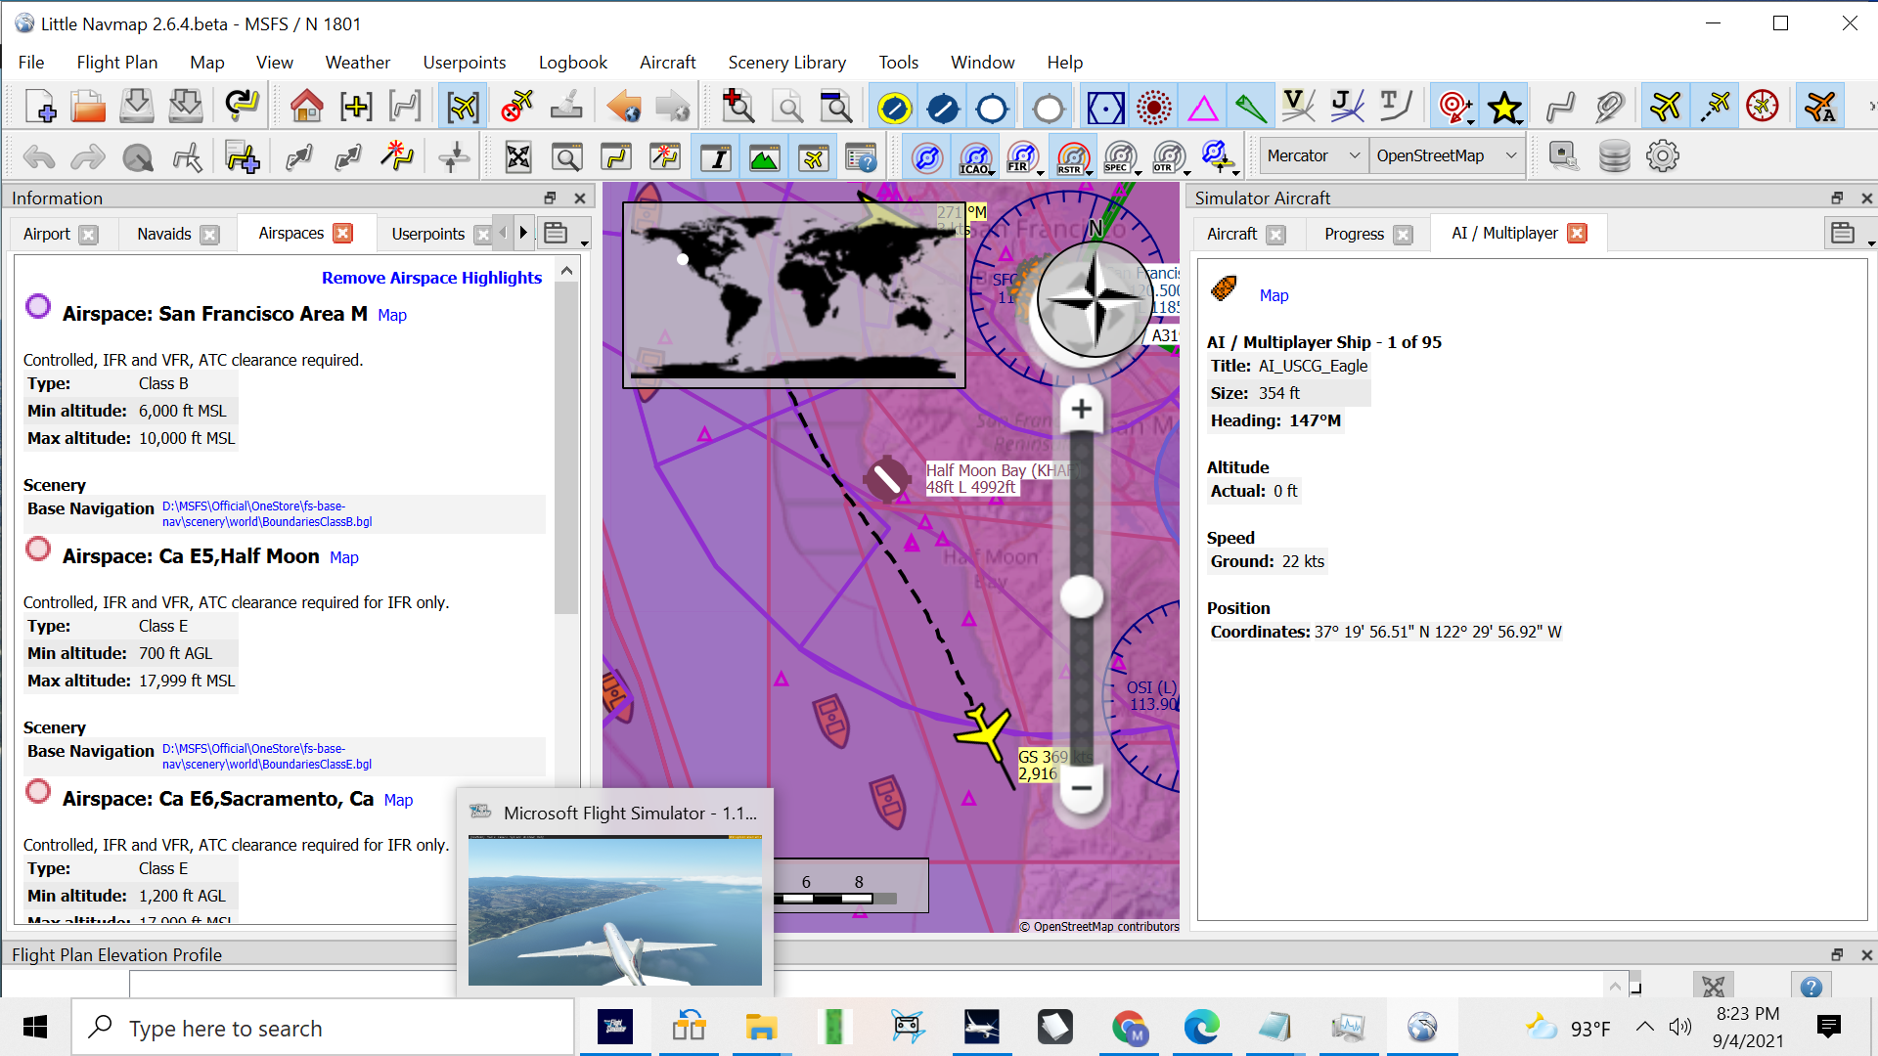Toggle the user aircraft display
The width and height of the screenshot is (1878, 1056).
(1665, 107)
